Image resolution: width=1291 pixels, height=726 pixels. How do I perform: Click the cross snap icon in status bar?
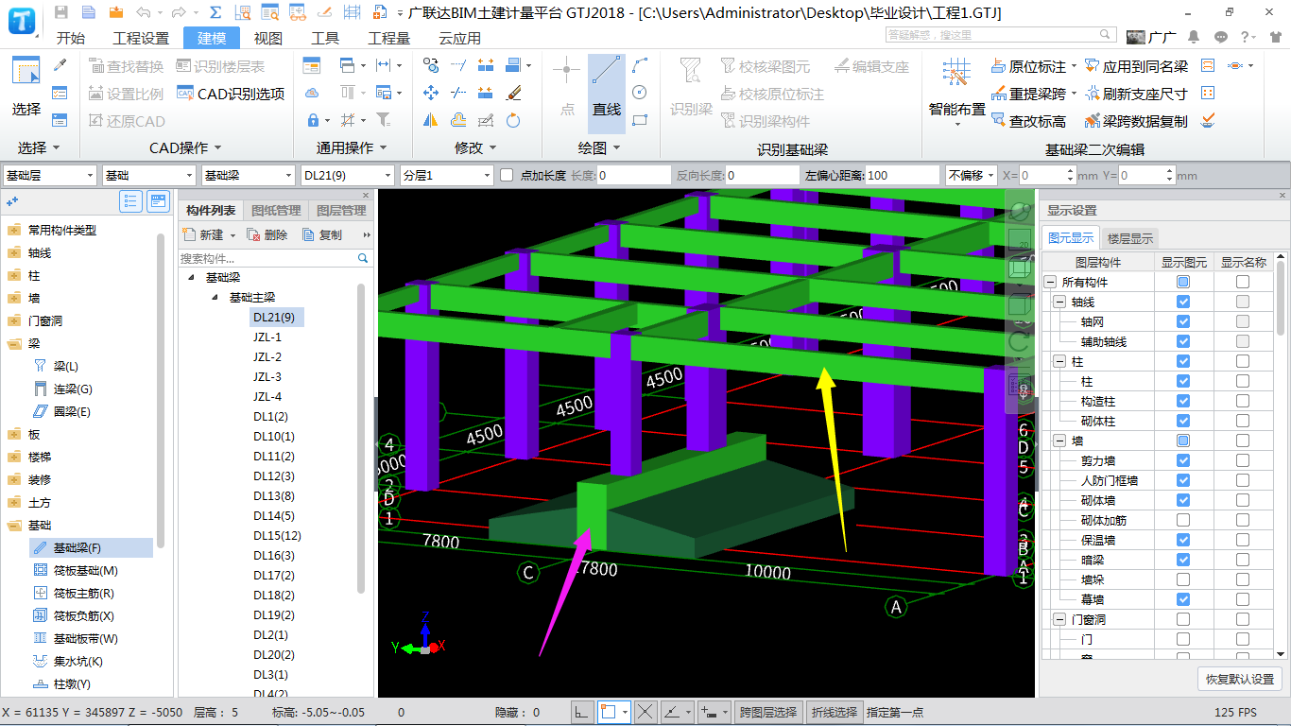(x=645, y=712)
